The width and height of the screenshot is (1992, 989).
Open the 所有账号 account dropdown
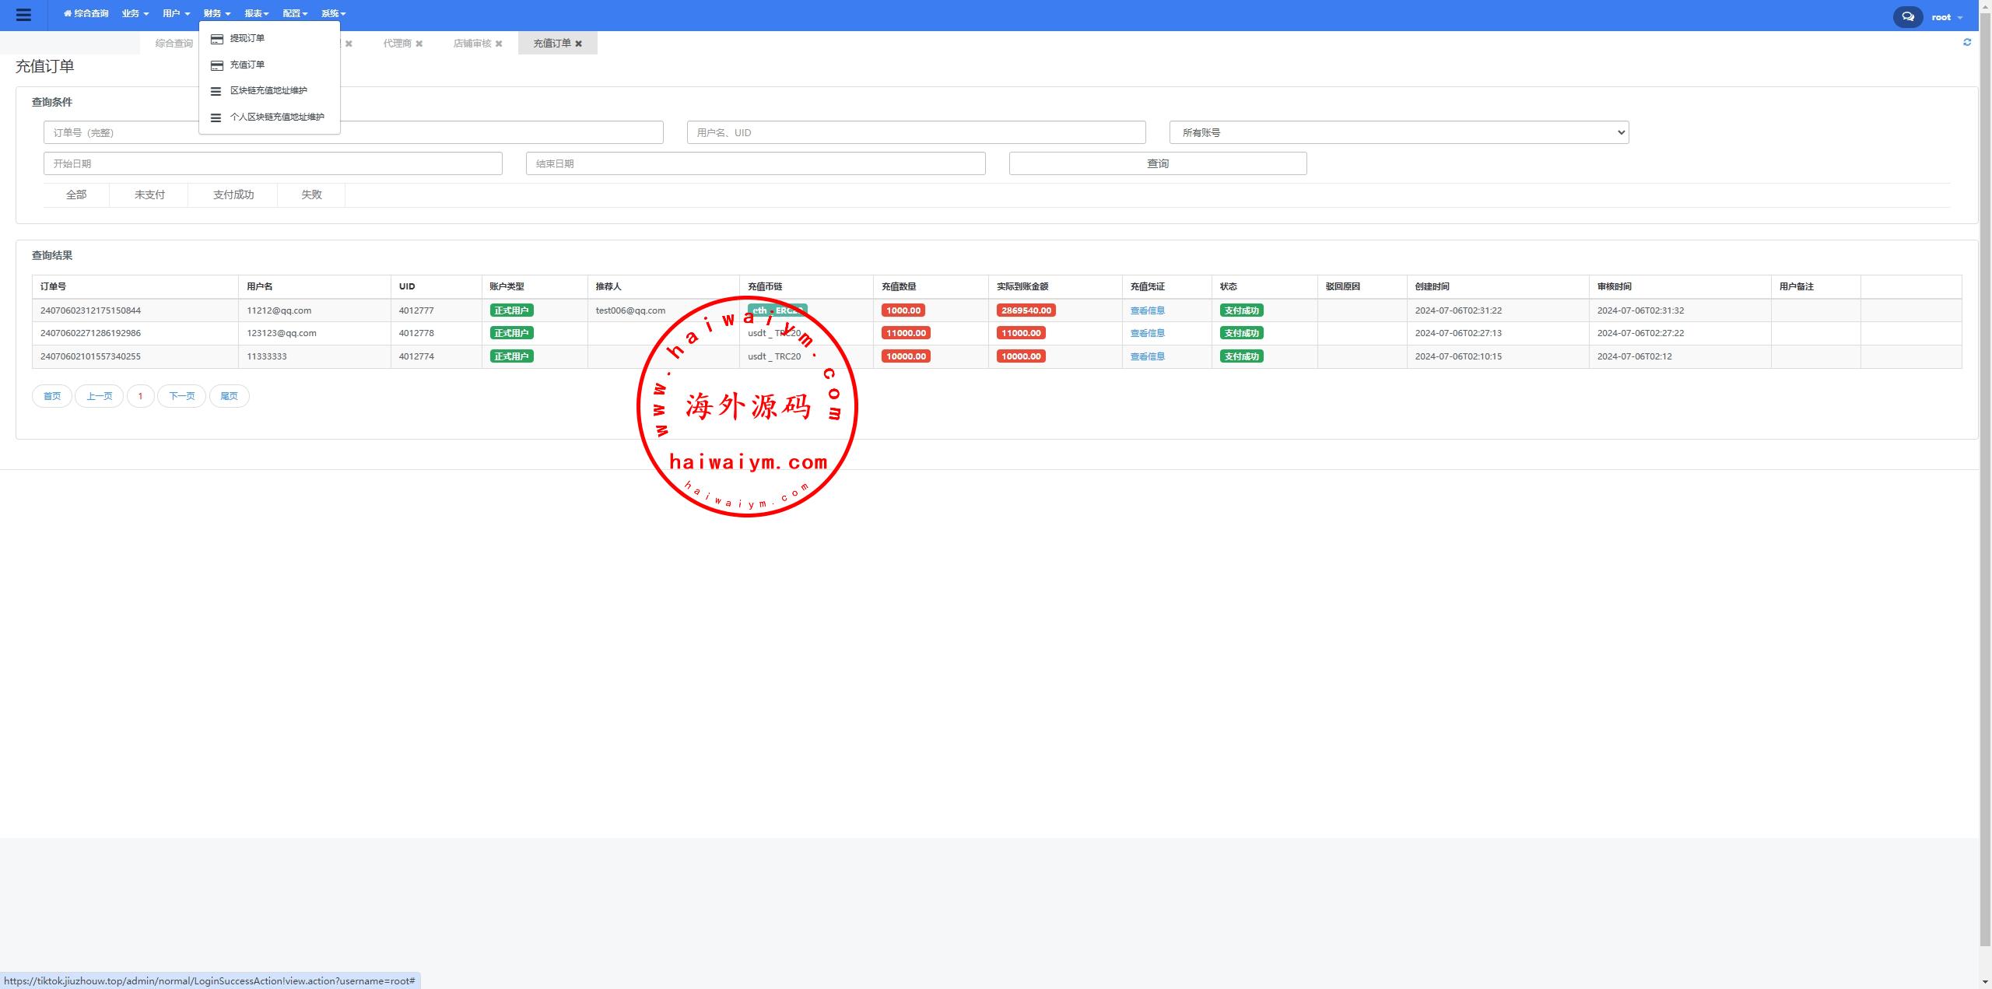pos(1398,132)
